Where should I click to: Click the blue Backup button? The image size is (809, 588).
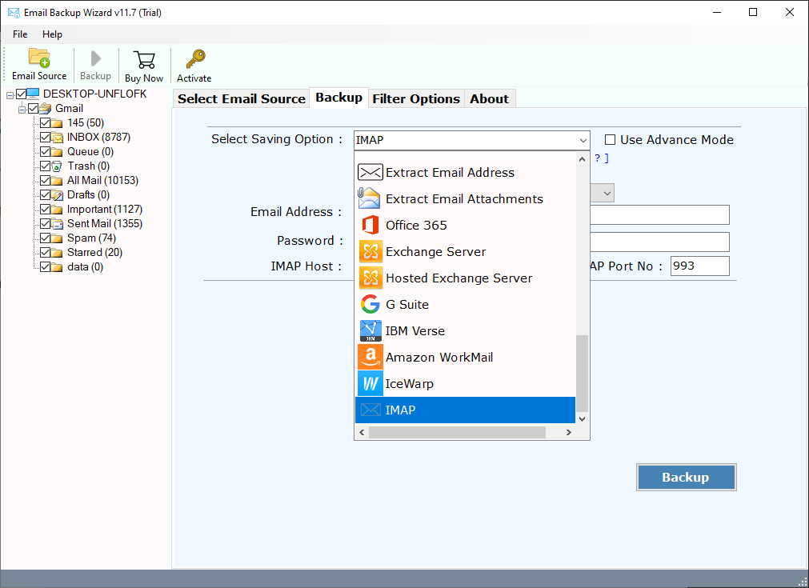pos(686,477)
